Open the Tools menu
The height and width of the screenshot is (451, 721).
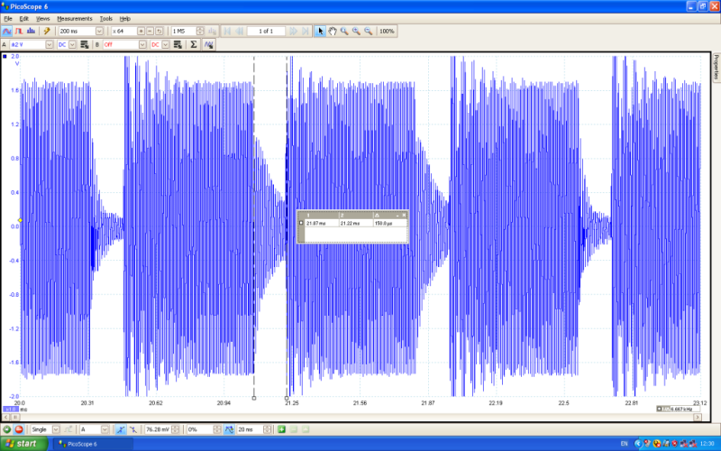pos(106,18)
